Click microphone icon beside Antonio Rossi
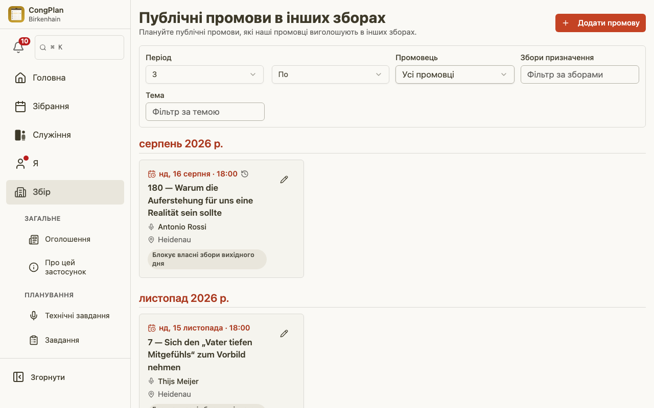The image size is (654, 408). pos(151,227)
